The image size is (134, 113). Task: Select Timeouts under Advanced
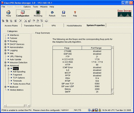point(17,81)
